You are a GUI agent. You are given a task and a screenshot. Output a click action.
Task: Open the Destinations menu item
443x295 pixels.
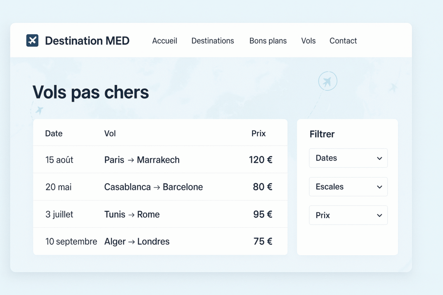pyautogui.click(x=212, y=41)
